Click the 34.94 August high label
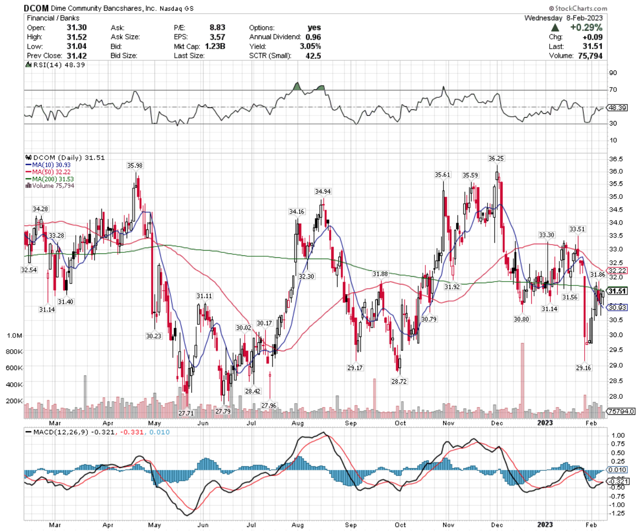 tap(322, 192)
